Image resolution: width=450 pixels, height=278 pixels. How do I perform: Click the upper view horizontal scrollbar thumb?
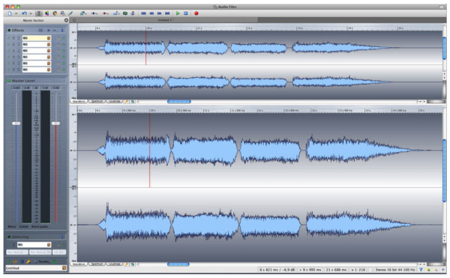click(179, 101)
